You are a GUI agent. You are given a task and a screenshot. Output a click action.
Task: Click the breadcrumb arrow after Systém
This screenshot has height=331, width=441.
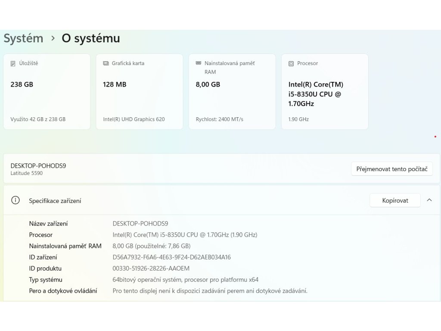(53, 38)
